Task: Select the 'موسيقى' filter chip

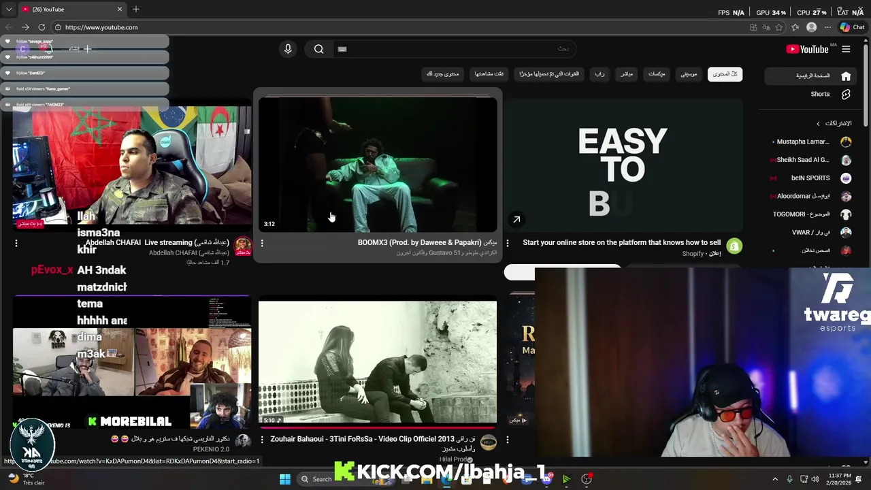Action: [x=689, y=74]
